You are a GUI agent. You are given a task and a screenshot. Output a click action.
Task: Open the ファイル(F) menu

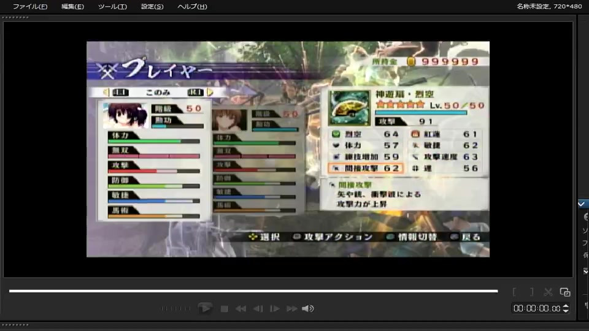pos(30,6)
